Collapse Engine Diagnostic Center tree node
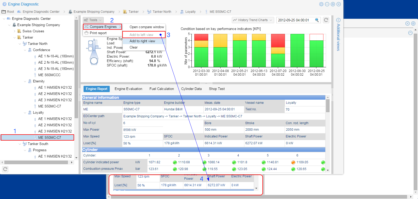The width and height of the screenshot is (418, 199). [x=4, y=19]
